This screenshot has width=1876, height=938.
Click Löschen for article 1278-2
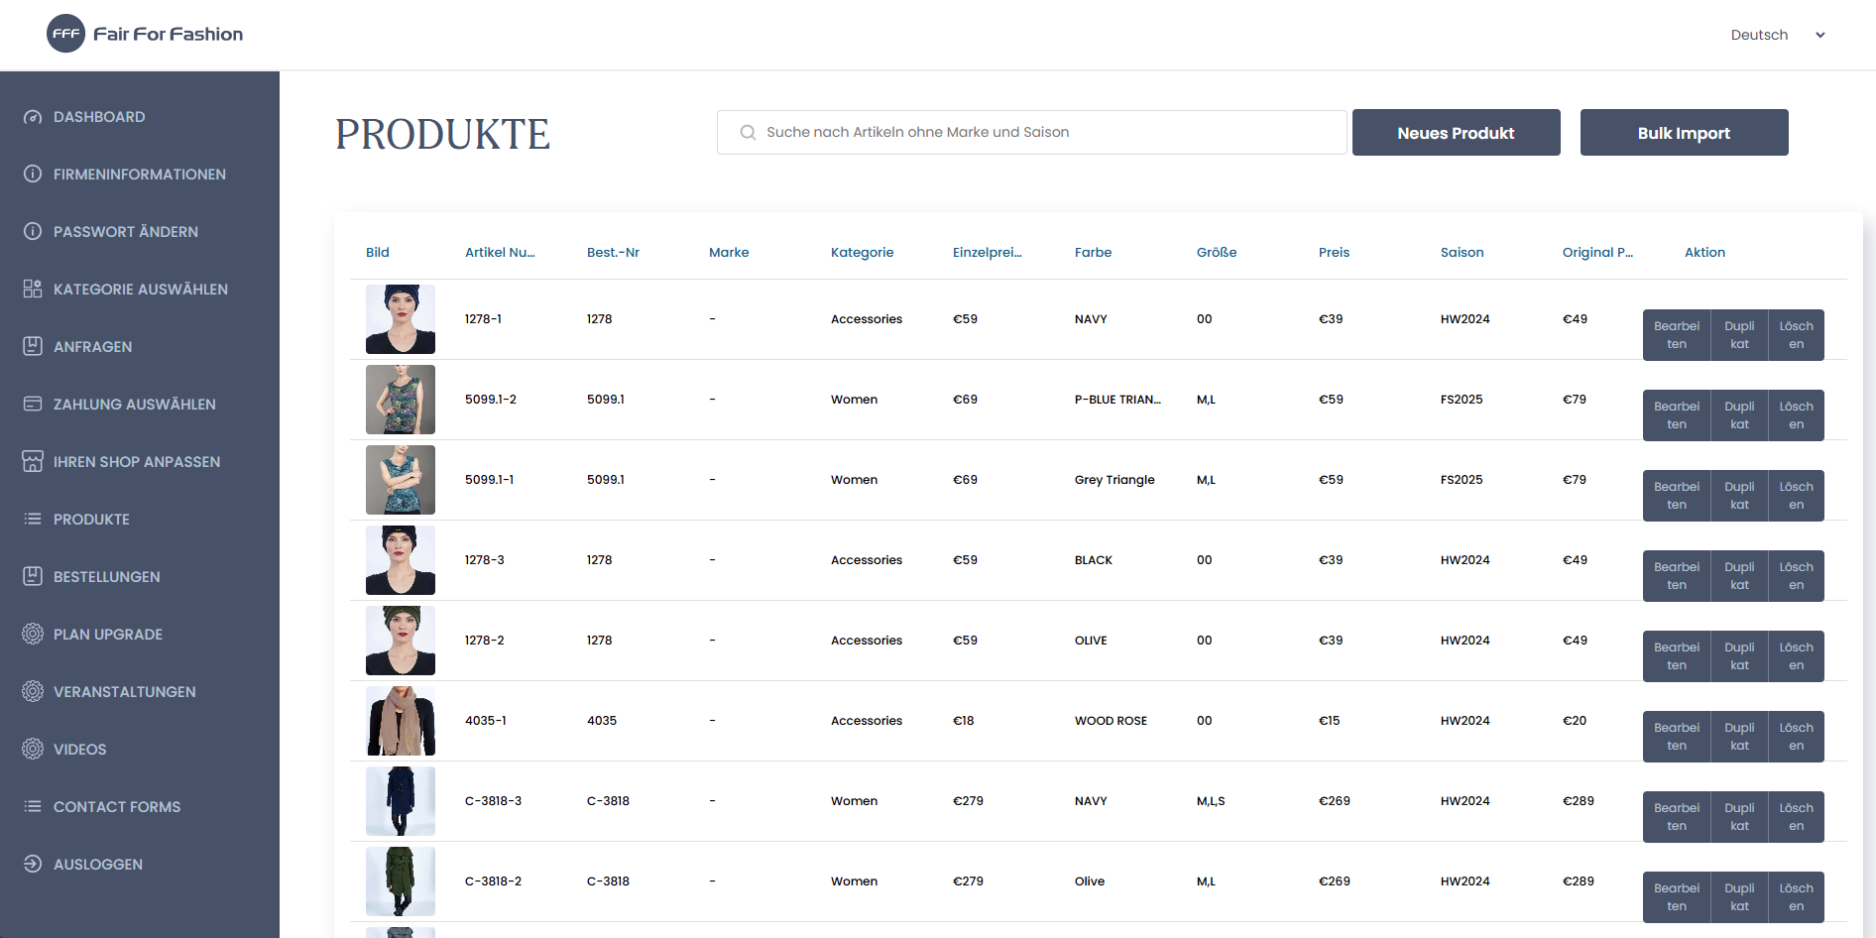pyautogui.click(x=1796, y=656)
